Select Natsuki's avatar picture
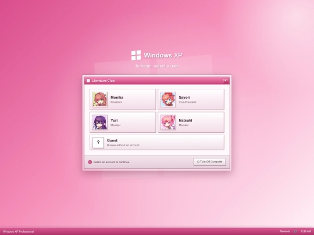Screen dimensions: 314x235 (168, 122)
